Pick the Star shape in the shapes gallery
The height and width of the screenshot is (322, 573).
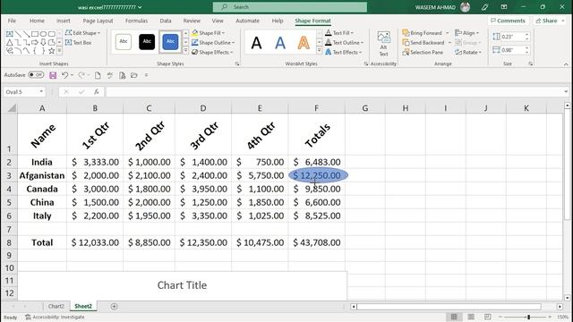52,51
